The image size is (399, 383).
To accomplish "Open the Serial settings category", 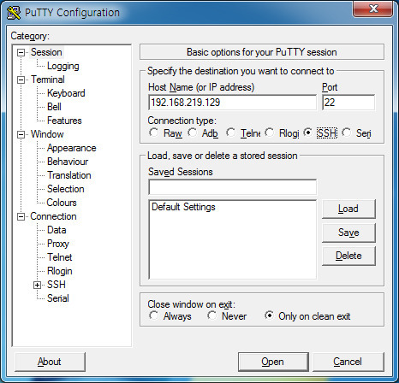I will point(58,298).
